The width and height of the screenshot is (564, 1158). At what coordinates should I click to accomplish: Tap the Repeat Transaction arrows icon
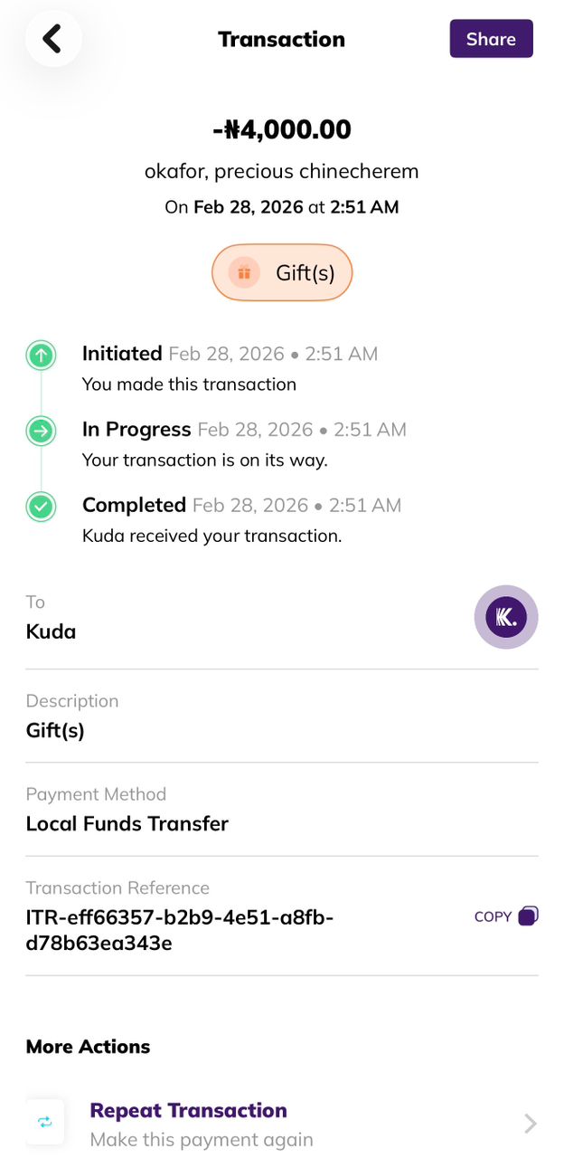point(45,1122)
